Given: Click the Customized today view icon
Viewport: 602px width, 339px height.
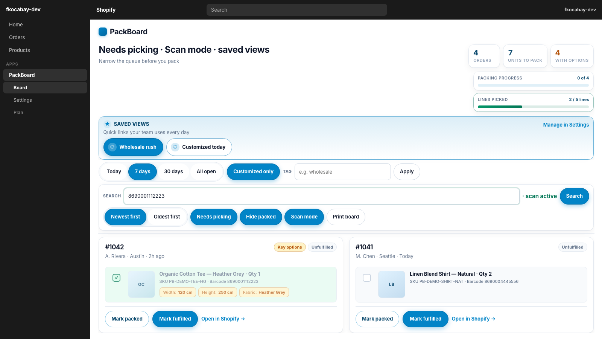Looking at the screenshot, I should tap(175, 147).
